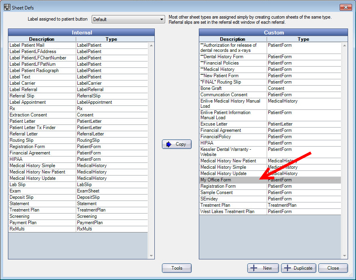
Task: Click the Internal Description column header
Action: [42, 39]
